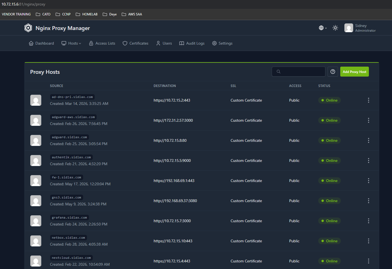Open the Deye bookmarks folder
Image resolution: width=392 pixels, height=269 pixels.
coord(110,14)
